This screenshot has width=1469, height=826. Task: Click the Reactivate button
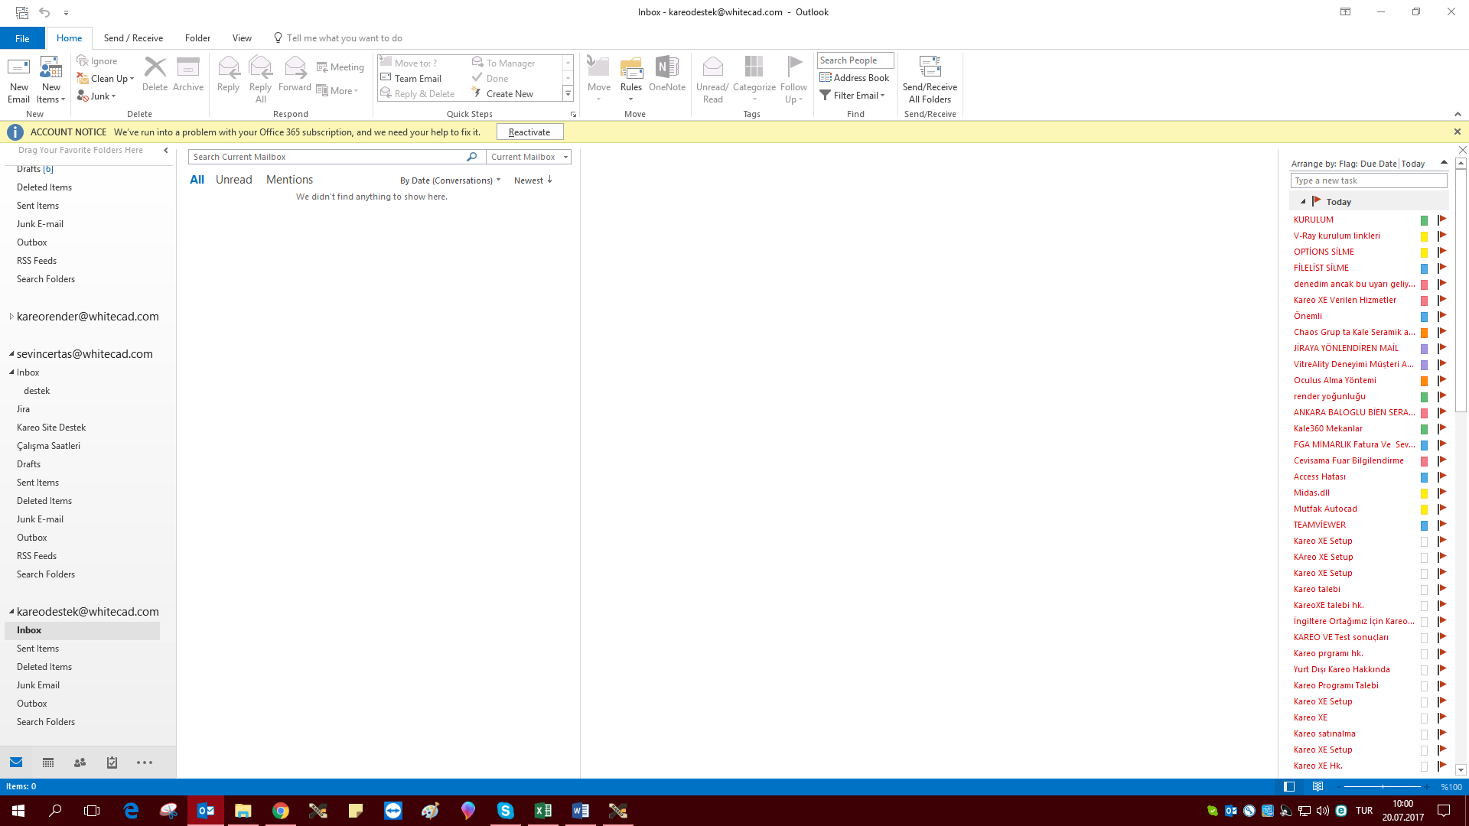coord(529,132)
